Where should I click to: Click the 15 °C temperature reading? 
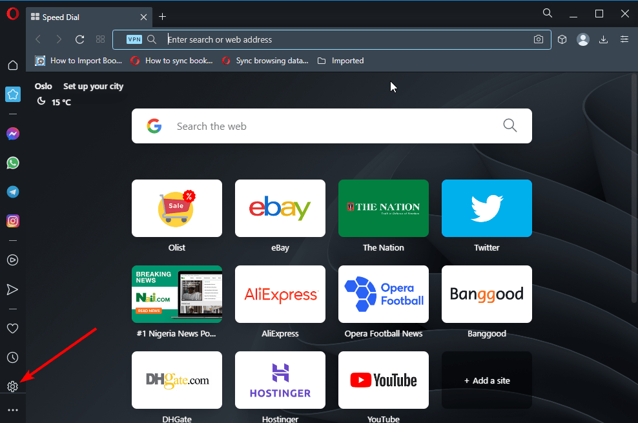point(61,102)
